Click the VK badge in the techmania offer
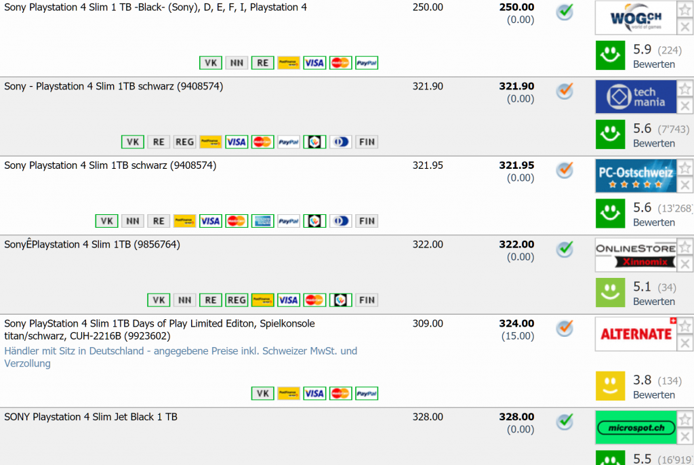Image resolution: width=694 pixels, height=465 pixels. [133, 142]
